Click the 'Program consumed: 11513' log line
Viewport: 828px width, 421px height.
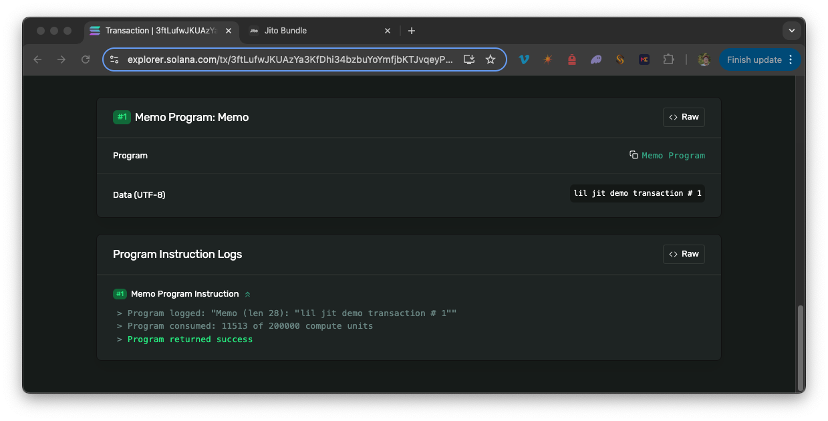(x=250, y=326)
